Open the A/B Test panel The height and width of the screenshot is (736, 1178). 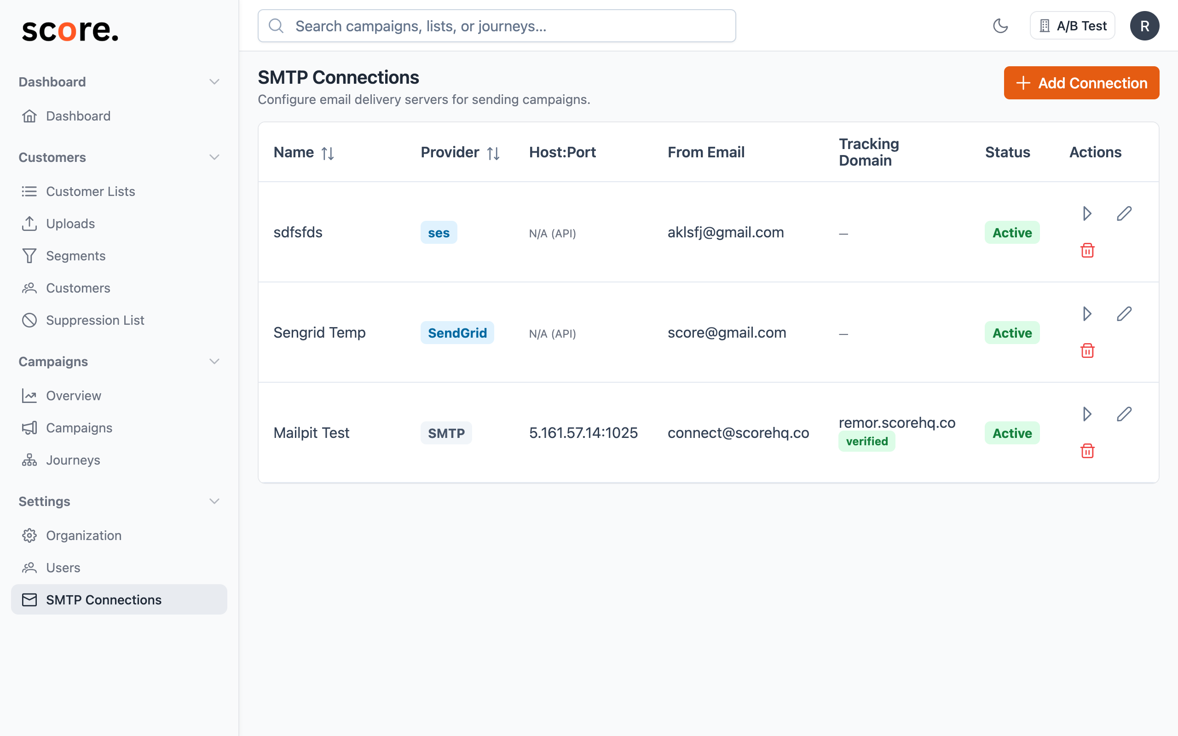click(1072, 25)
